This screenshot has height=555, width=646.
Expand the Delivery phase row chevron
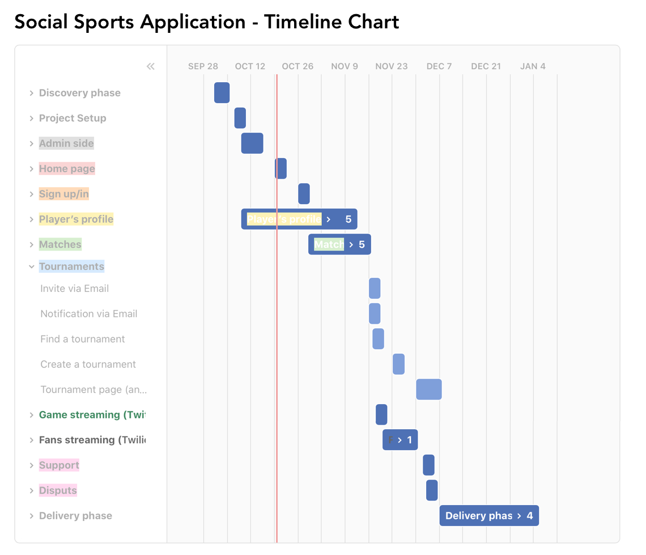click(32, 516)
